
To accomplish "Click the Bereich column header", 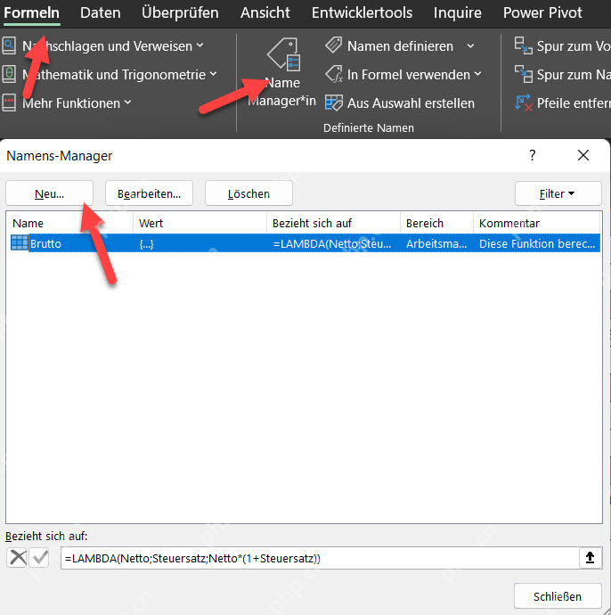I will [x=437, y=223].
